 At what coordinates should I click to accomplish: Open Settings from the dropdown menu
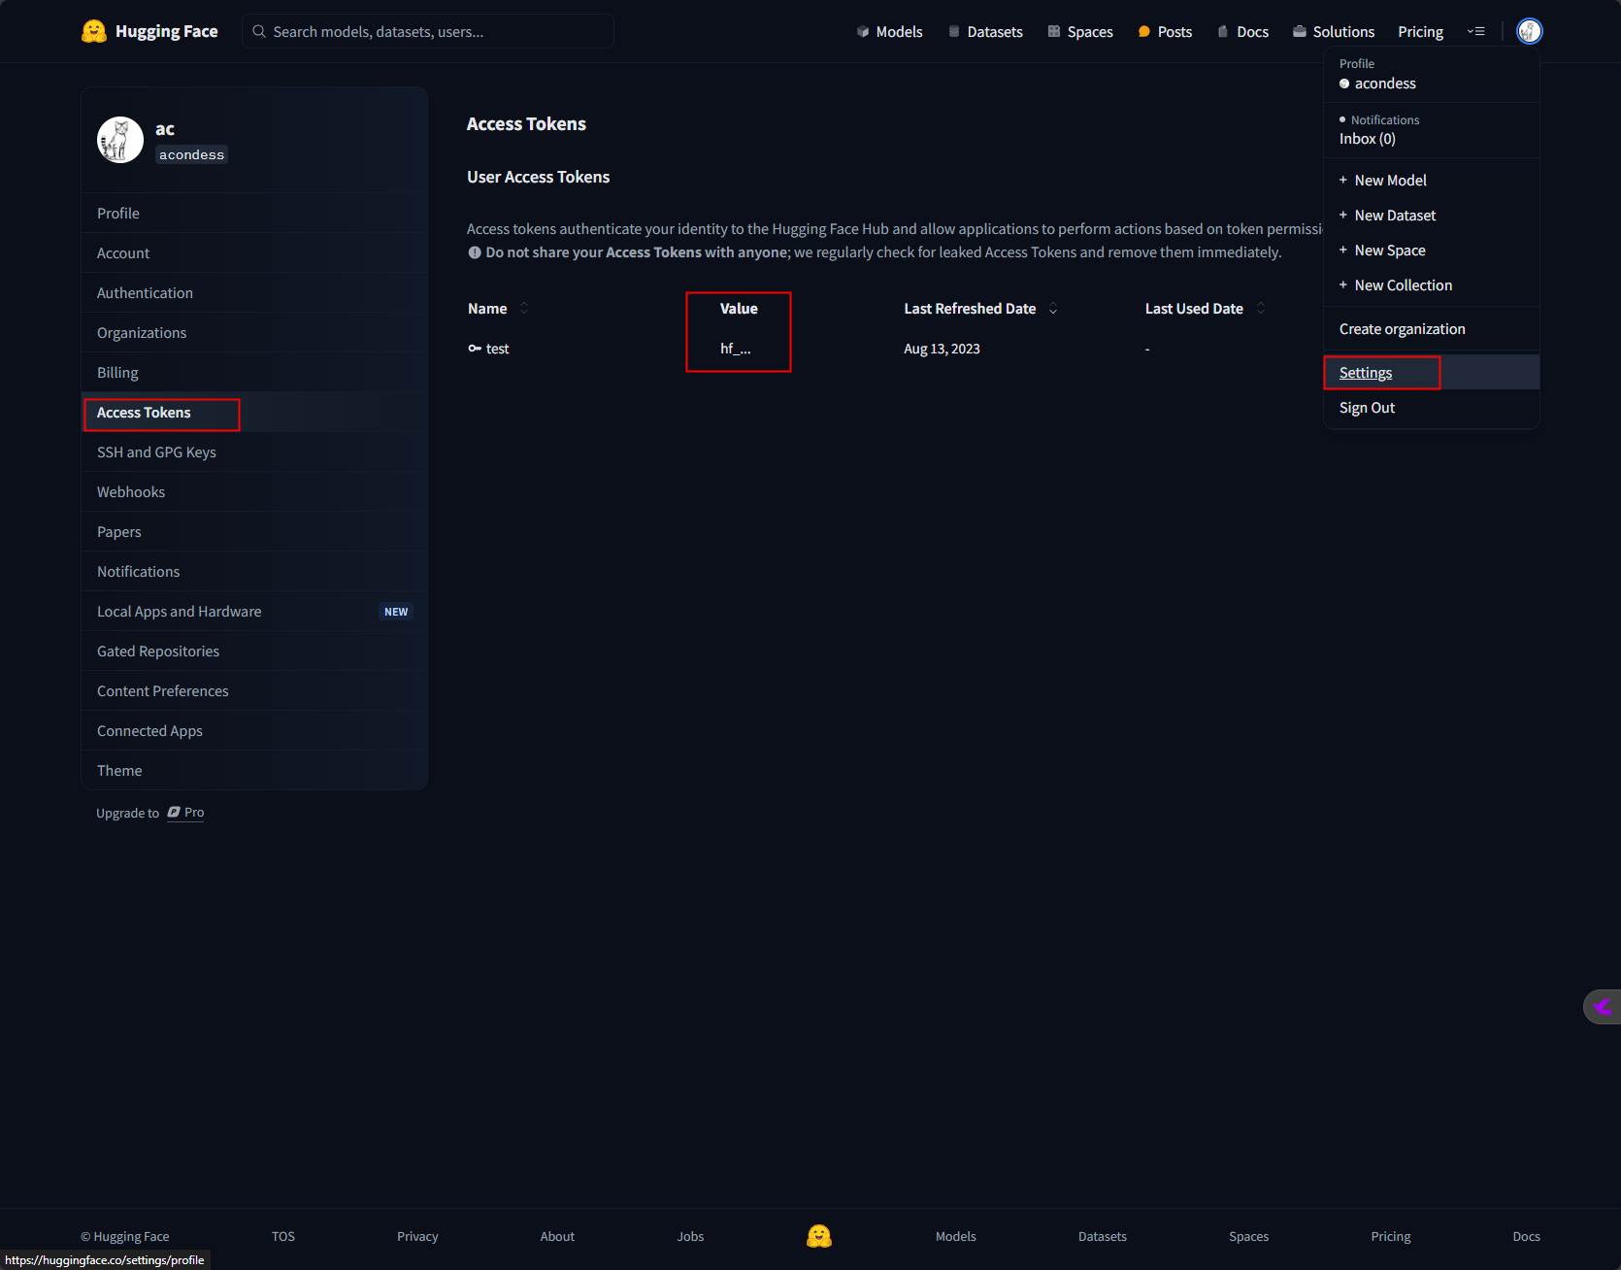[1432, 372]
